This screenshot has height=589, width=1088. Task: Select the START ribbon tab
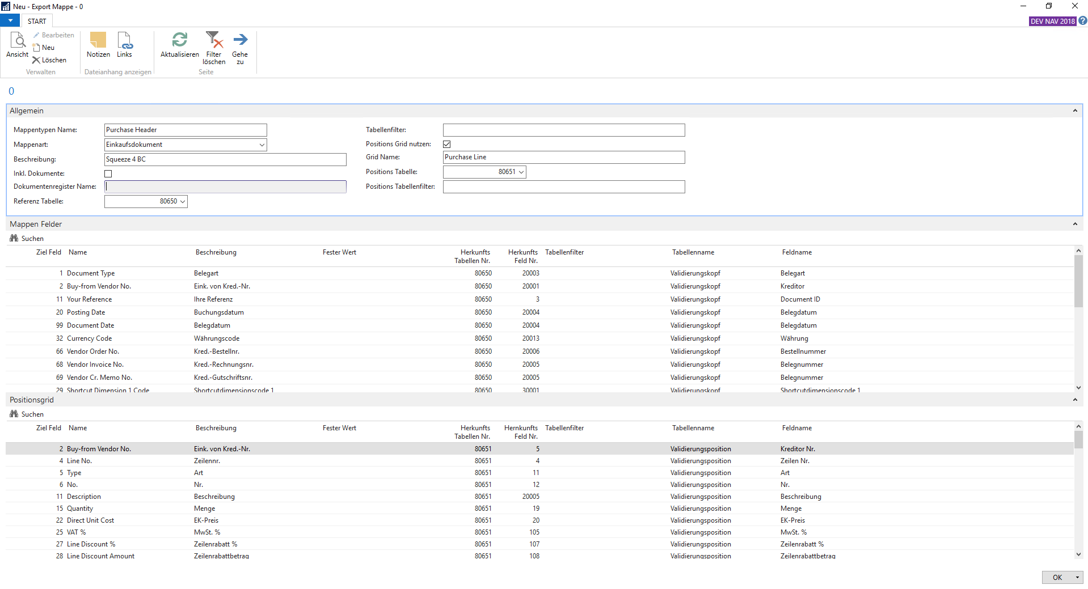[37, 21]
